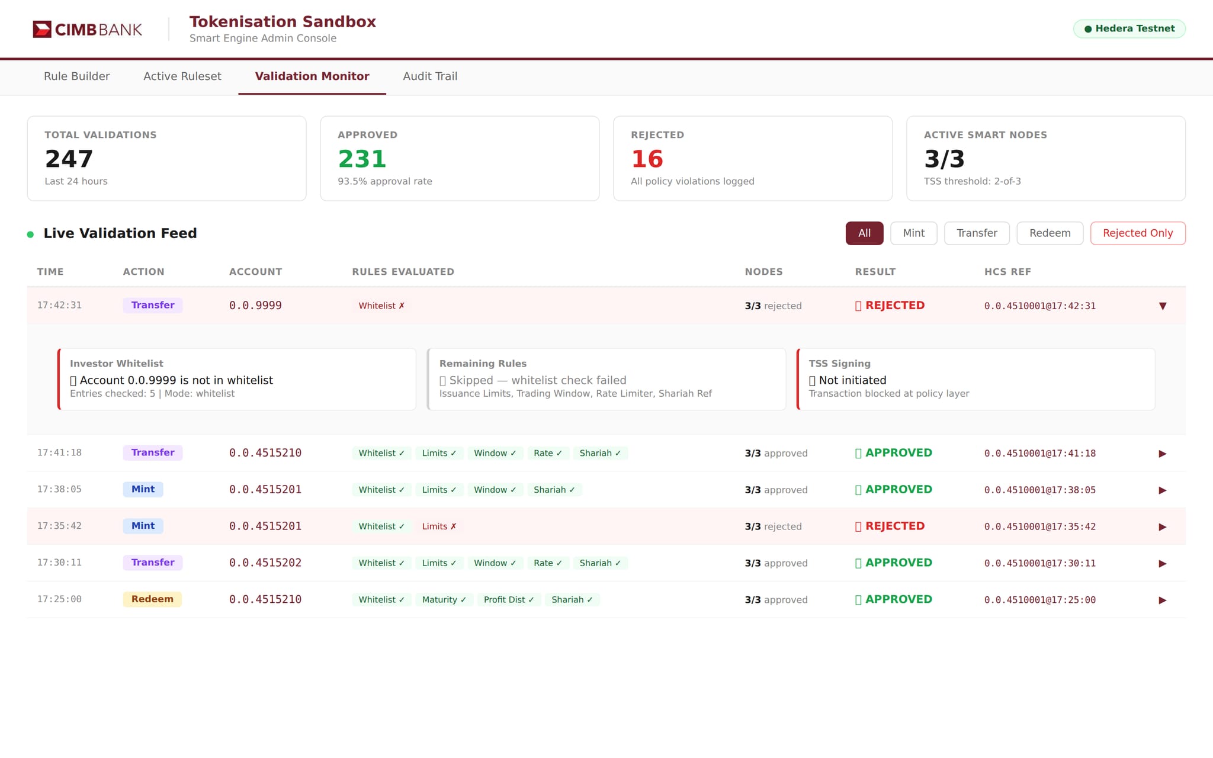The height and width of the screenshot is (758, 1213).
Task: Toggle the Rejected Only filter
Action: click(1137, 233)
